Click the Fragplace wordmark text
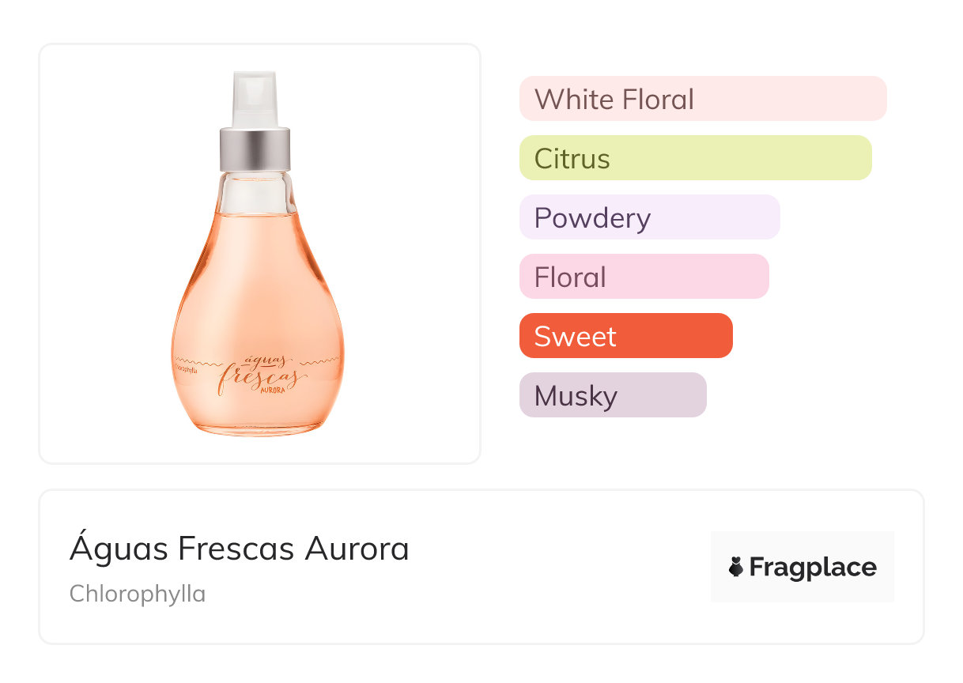 813,568
